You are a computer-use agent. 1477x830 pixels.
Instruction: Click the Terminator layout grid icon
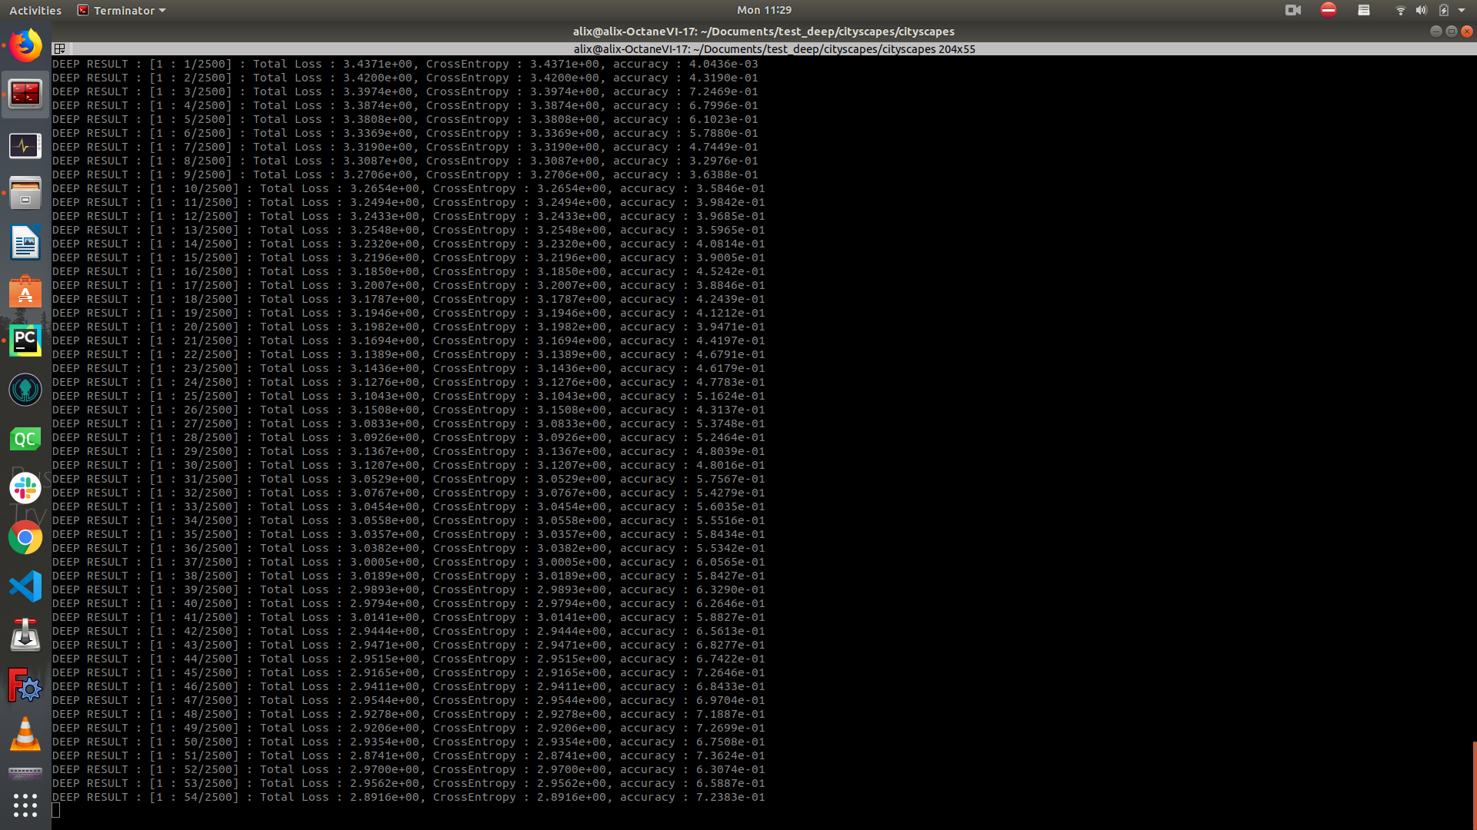tap(59, 49)
